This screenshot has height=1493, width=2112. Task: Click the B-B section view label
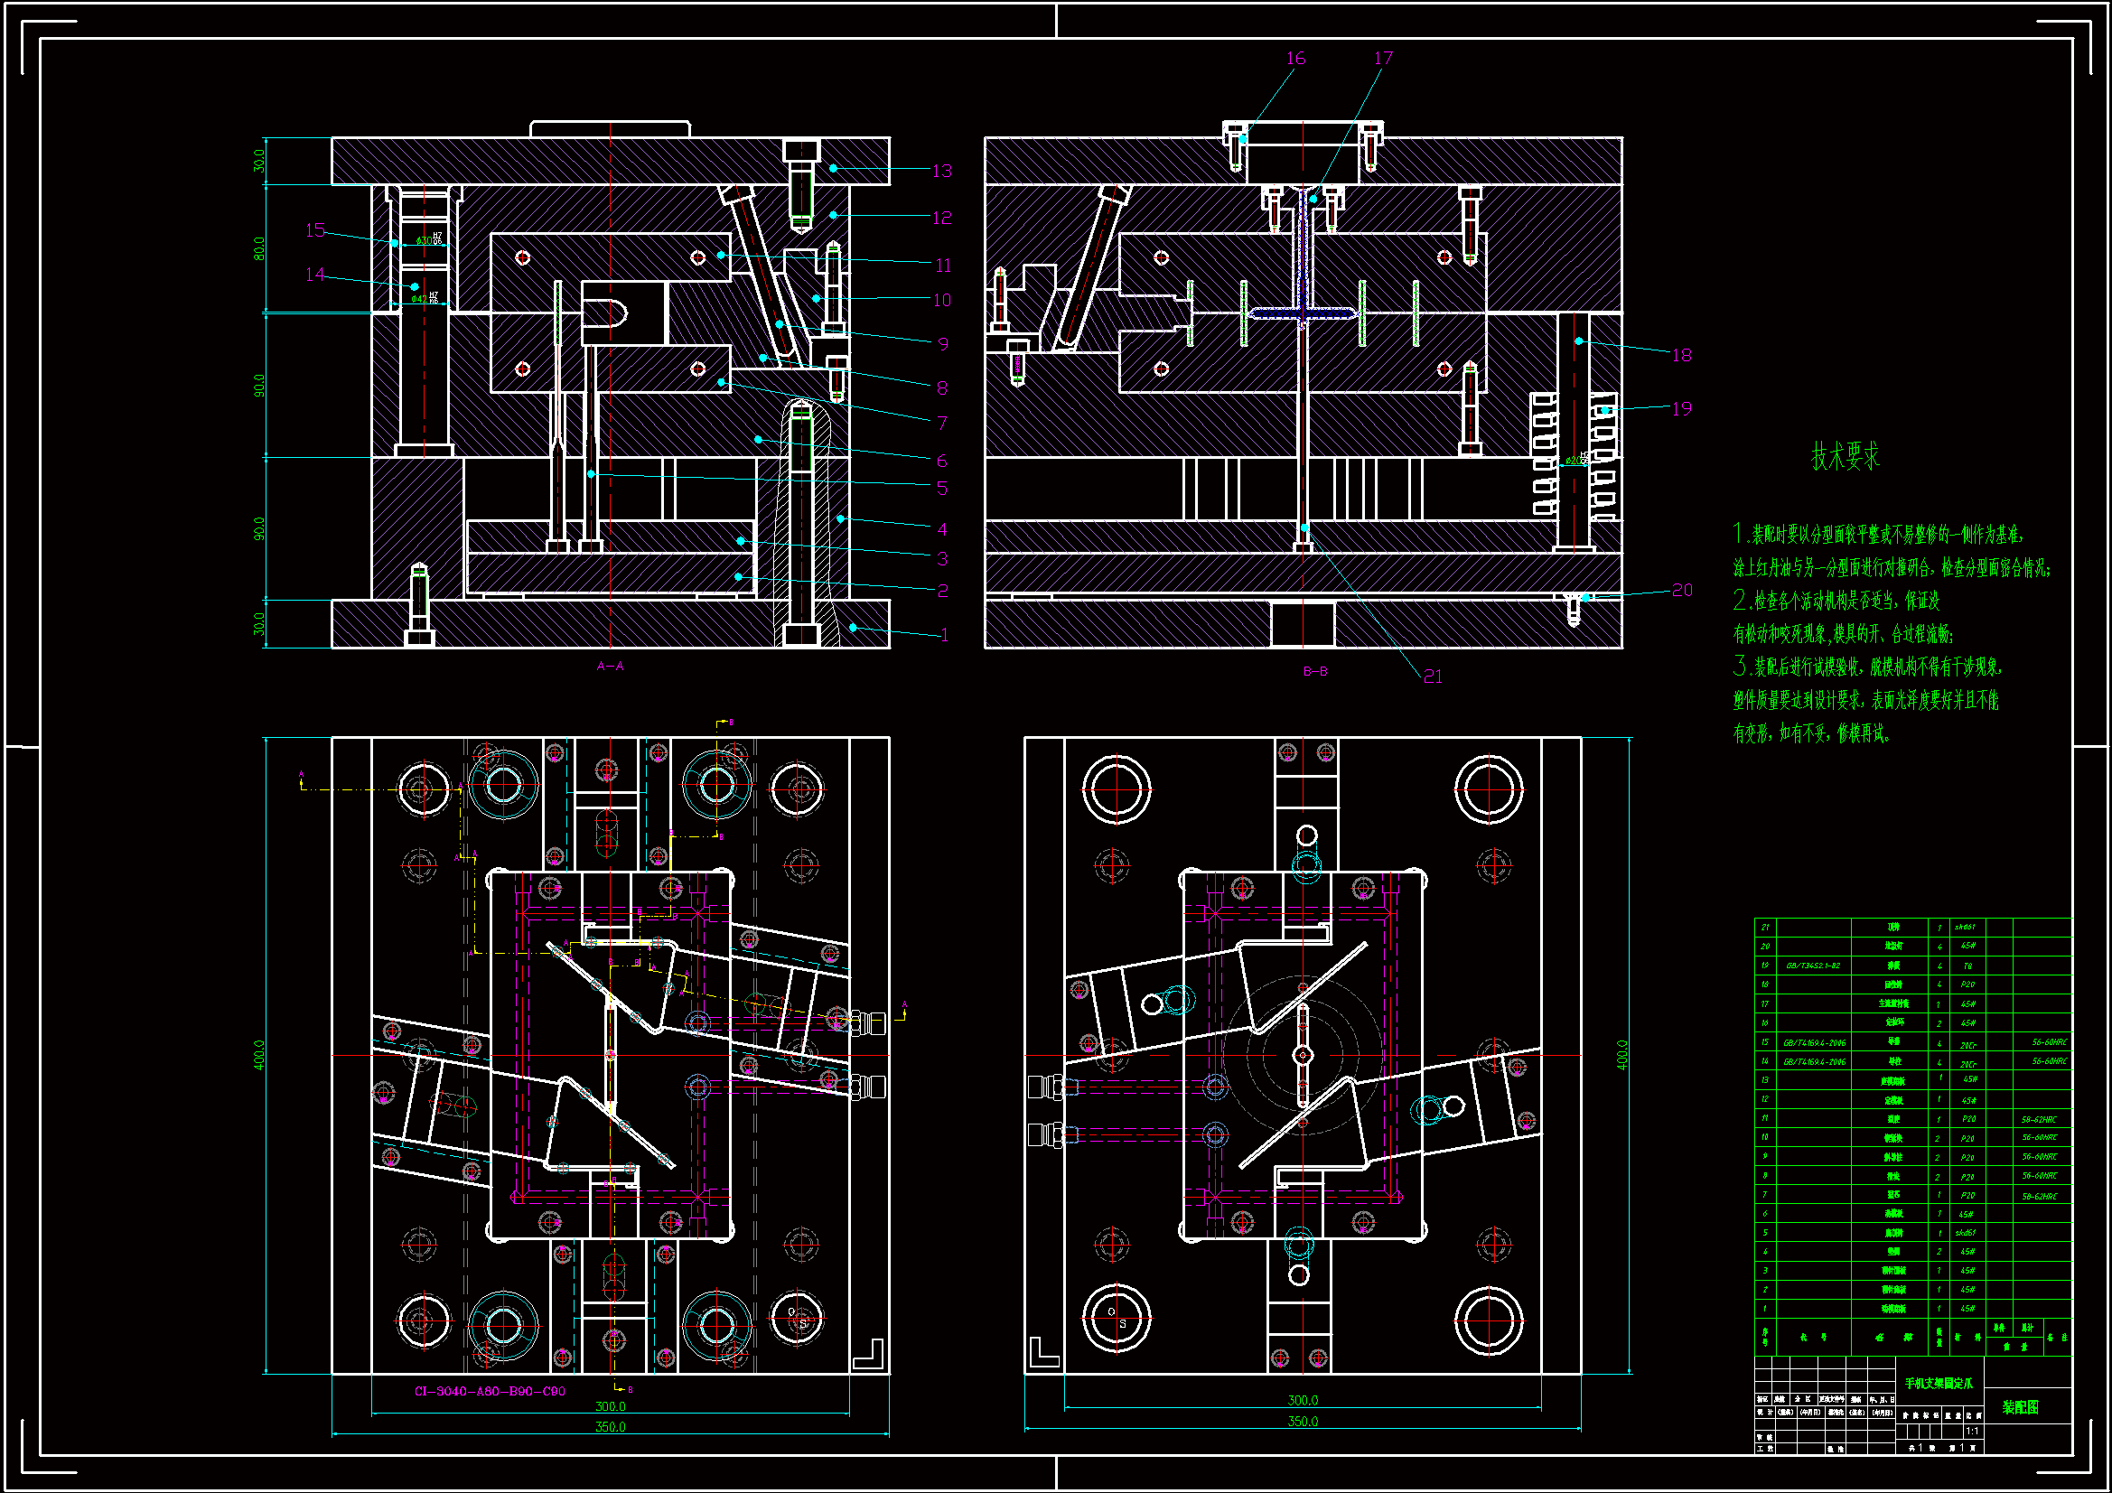(x=1314, y=671)
